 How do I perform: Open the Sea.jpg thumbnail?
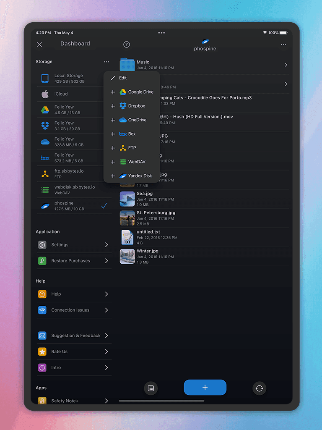coord(127,199)
